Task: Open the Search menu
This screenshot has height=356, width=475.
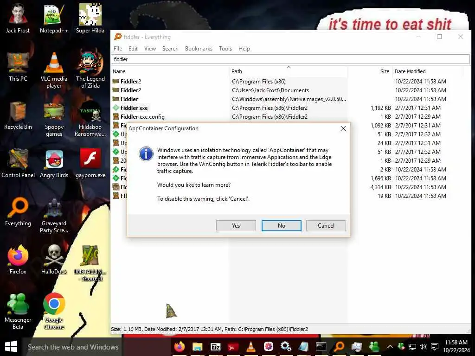Action: click(x=170, y=48)
